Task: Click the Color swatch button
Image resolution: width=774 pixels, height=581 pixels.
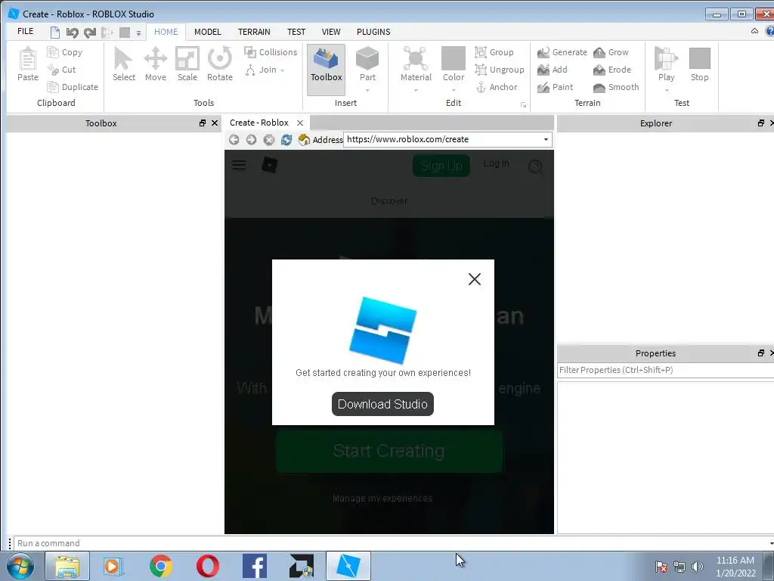Action: click(454, 58)
